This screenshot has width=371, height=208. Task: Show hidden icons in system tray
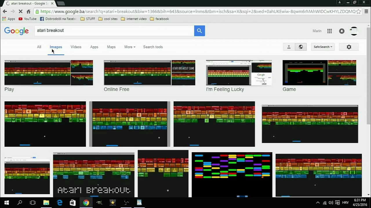[x=318, y=203]
